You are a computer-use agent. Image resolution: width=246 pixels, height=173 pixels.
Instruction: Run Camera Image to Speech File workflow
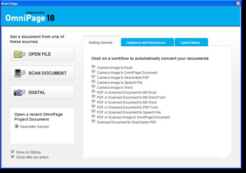120,83
